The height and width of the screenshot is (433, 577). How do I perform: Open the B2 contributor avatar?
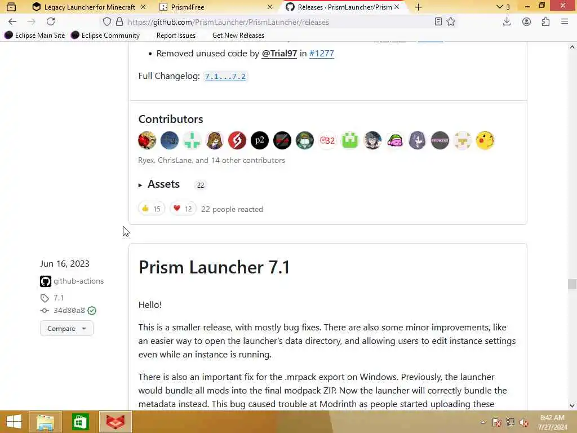coord(327,140)
